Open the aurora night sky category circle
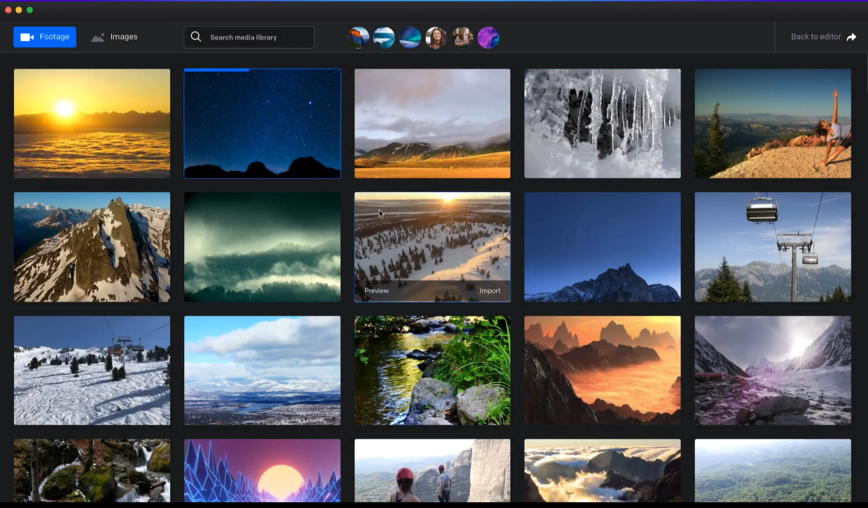The width and height of the screenshot is (868, 508). [410, 37]
